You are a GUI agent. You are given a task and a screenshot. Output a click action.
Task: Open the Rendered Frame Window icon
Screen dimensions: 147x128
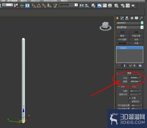point(128,6)
